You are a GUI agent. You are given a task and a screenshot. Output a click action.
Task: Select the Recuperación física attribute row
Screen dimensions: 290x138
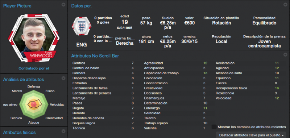(247, 88)
